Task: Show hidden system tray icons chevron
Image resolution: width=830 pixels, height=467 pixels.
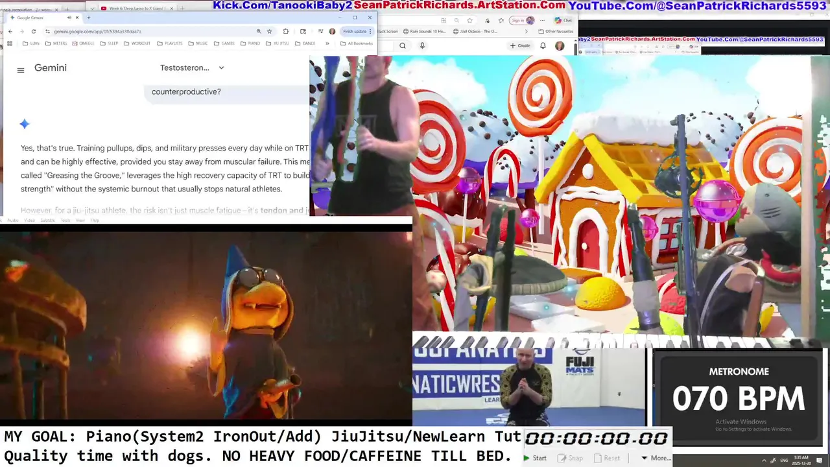Action: [x=764, y=461]
